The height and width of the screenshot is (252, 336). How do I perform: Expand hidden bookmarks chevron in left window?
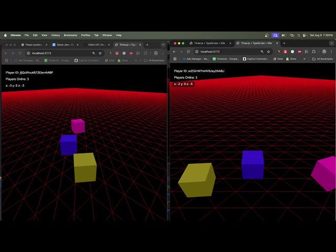coord(136,61)
